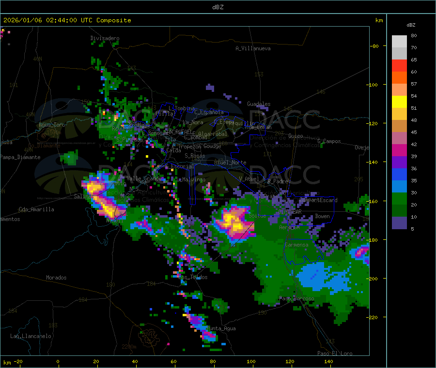The image size is (436, 368).
Task: Click the 0 km horizontal axis tick
Action: coord(58,362)
